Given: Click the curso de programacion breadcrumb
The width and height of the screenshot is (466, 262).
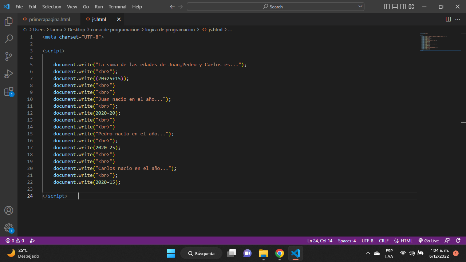Looking at the screenshot, I should pyautogui.click(x=115, y=29).
